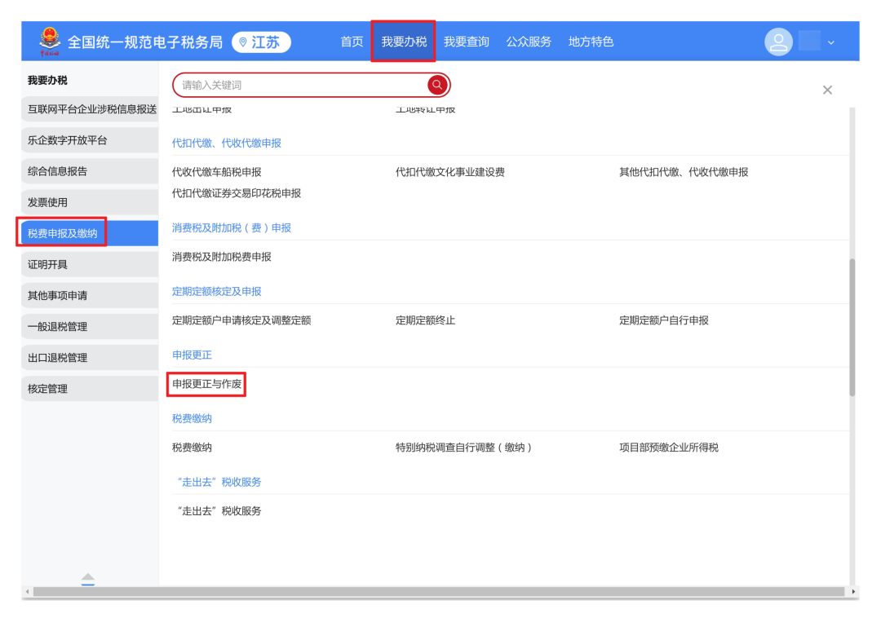Click the user avatar icon
881x622 pixels.
778,42
